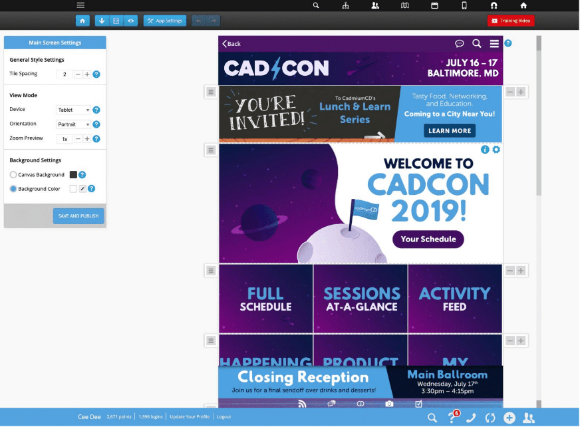Select the Canvas Background radio button
Image resolution: width=580 pixels, height=427 pixels.
13,175
